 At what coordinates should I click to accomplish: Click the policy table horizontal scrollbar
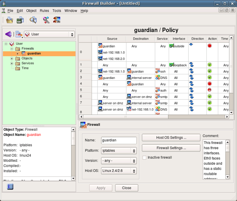154,117
